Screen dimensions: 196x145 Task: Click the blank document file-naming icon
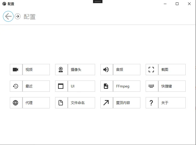tap(61, 103)
